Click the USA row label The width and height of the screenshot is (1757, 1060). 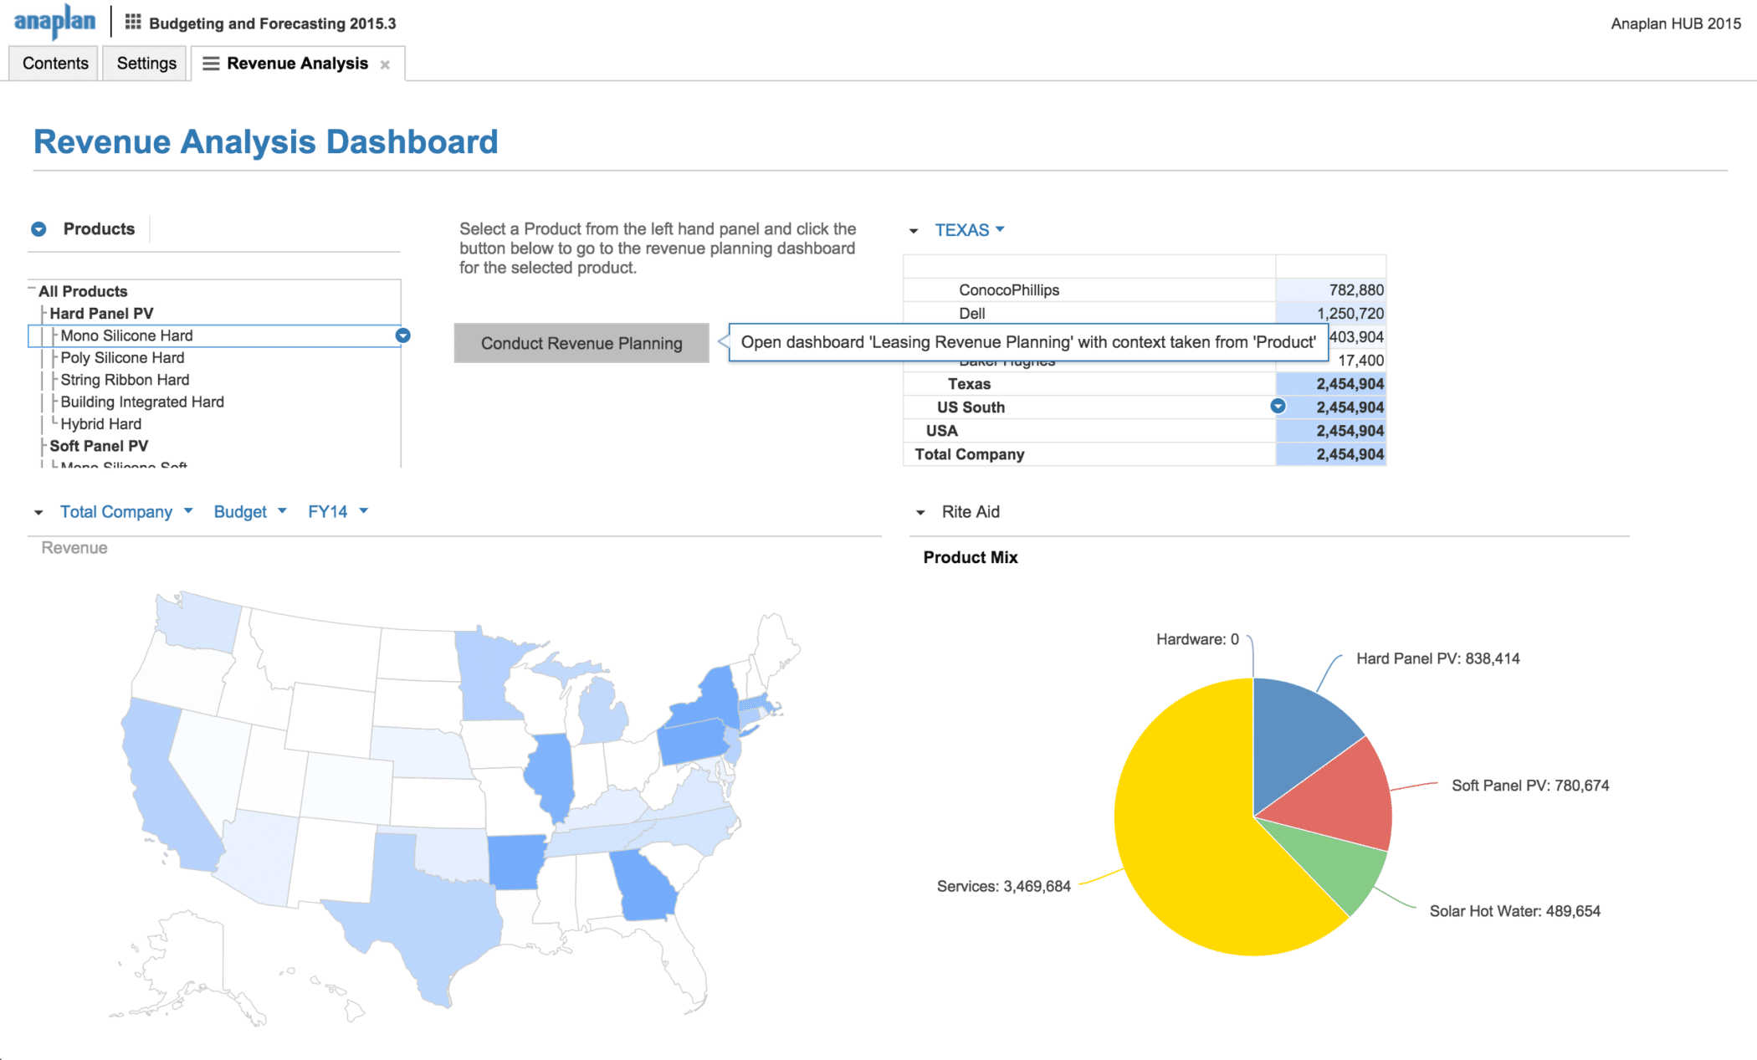point(941,431)
